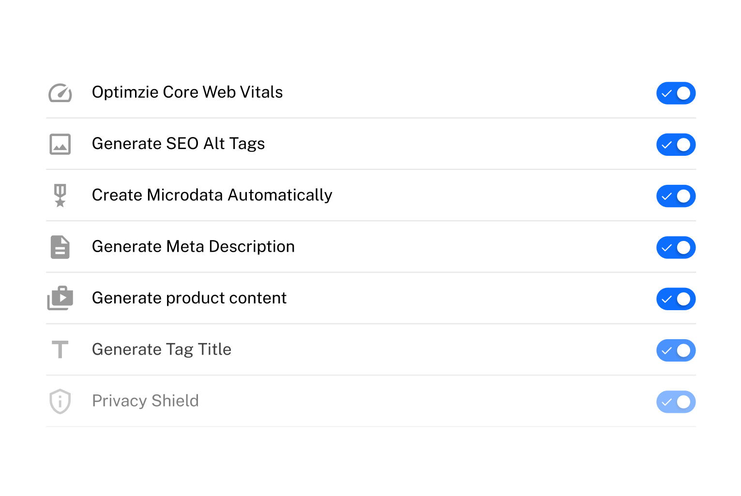Click the media briefcase icon for product content
The width and height of the screenshot is (741, 496).
tap(60, 298)
